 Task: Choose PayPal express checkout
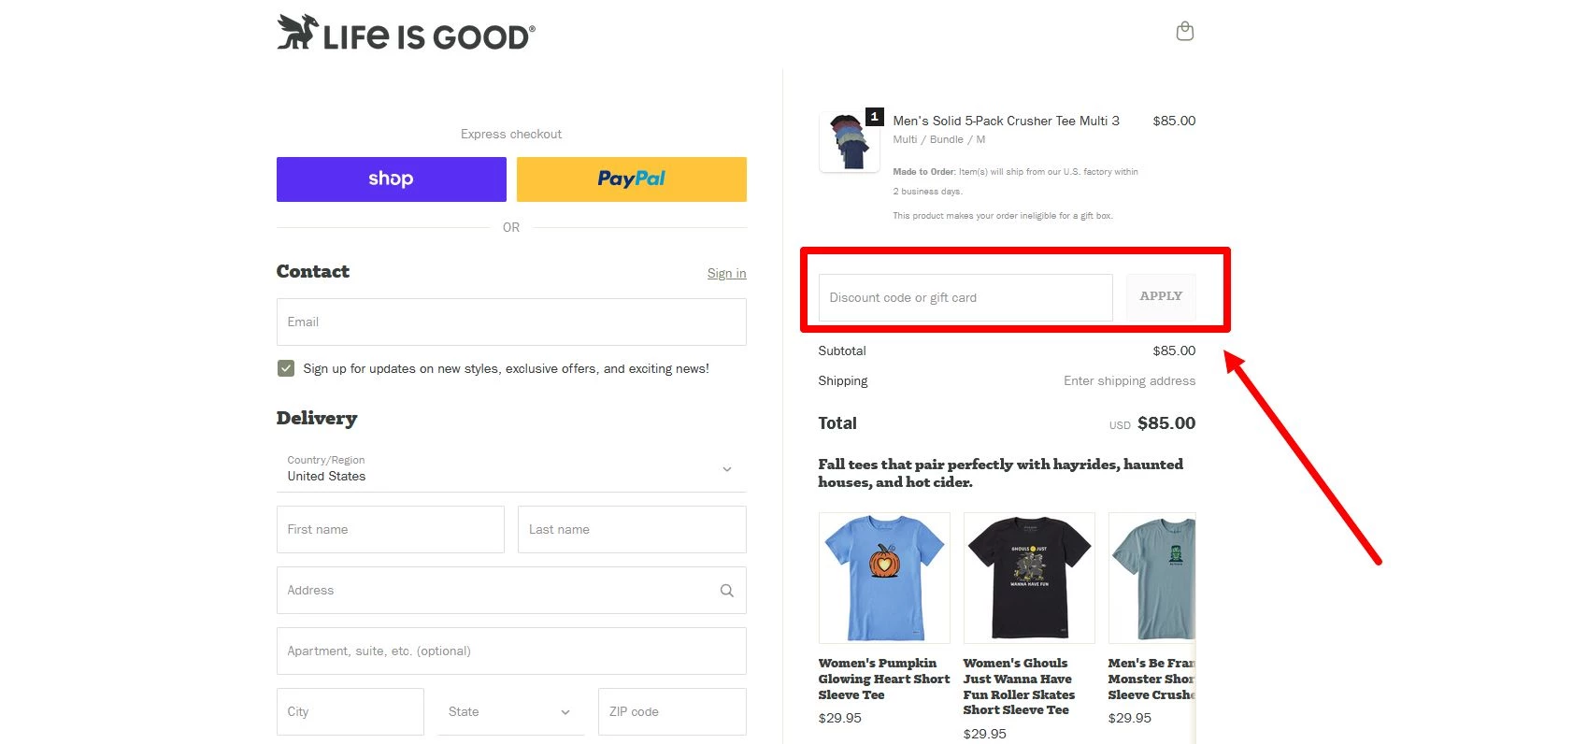click(631, 179)
